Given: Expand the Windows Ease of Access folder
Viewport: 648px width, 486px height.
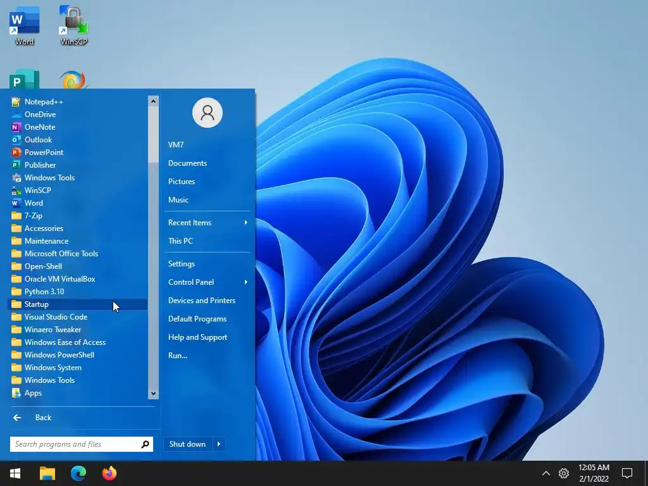Looking at the screenshot, I should (78, 342).
